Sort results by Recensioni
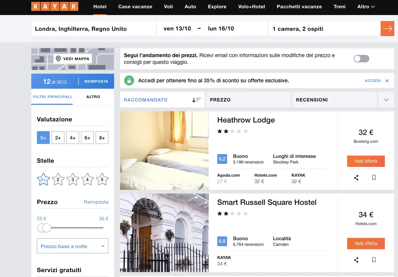Screen dimensions: 398x277 334,100
